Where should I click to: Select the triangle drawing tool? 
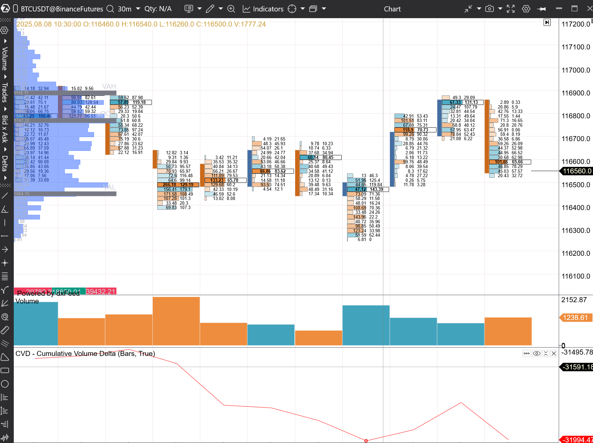(5, 357)
